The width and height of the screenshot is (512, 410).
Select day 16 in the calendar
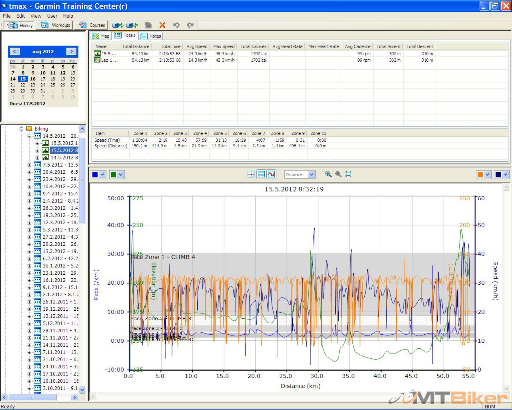pyautogui.click(x=33, y=79)
